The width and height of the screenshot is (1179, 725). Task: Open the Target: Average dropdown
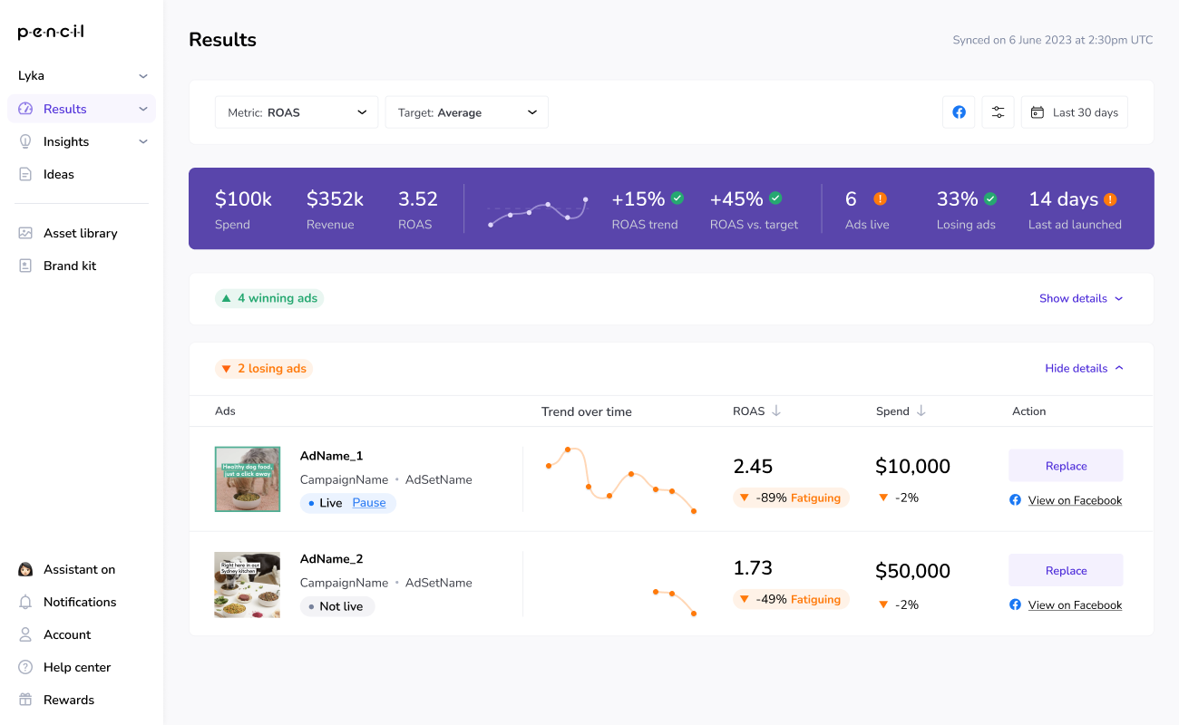coord(467,112)
